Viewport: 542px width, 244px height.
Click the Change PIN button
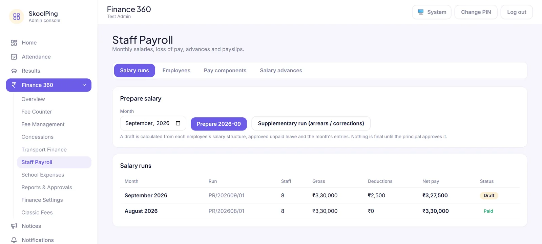point(476,12)
